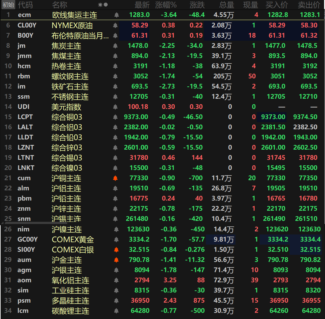Click the orange alert bell for COMEX白银
Screen dimensions: 325x319
click(x=117, y=250)
